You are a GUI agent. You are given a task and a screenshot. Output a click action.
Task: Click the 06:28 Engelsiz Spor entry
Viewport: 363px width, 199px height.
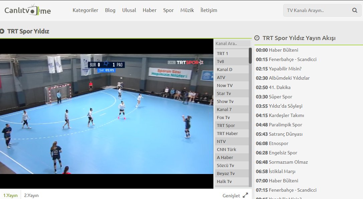(277, 153)
